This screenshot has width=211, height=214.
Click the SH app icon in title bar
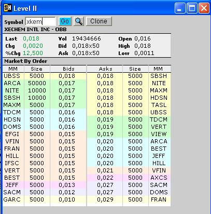point(8,8)
